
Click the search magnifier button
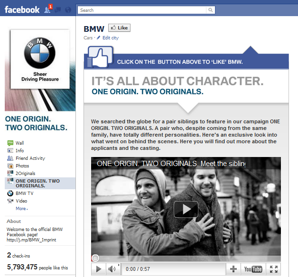pyautogui.click(x=210, y=10)
